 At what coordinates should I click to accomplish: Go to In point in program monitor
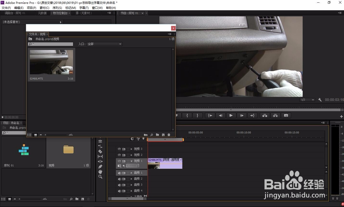210,116
